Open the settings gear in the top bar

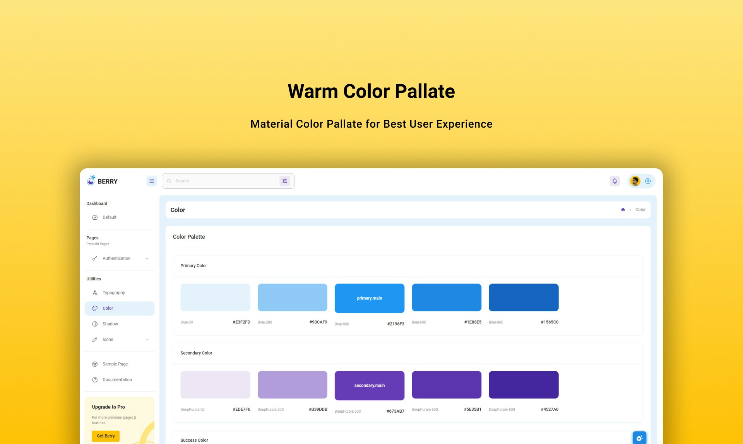pyautogui.click(x=648, y=181)
